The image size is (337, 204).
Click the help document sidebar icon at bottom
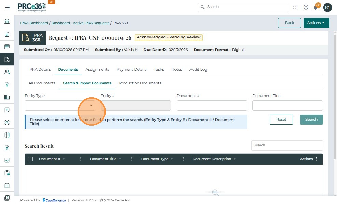click(7, 198)
